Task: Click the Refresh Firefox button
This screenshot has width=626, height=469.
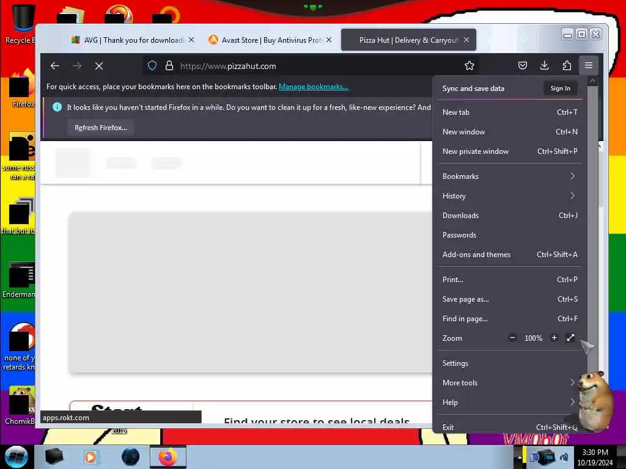Action: pyautogui.click(x=101, y=128)
